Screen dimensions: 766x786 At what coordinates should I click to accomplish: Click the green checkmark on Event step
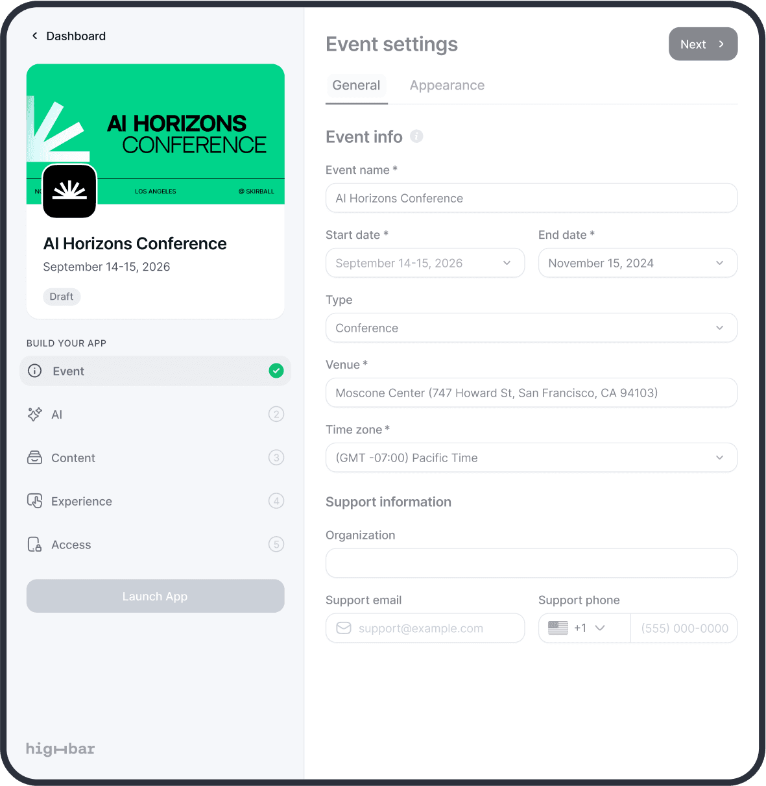coord(276,371)
